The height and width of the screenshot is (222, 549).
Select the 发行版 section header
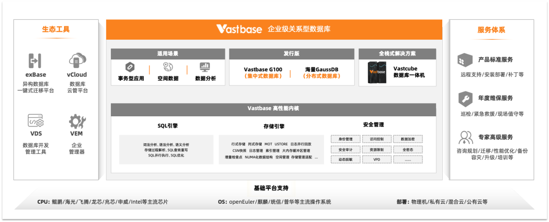[x=291, y=53]
